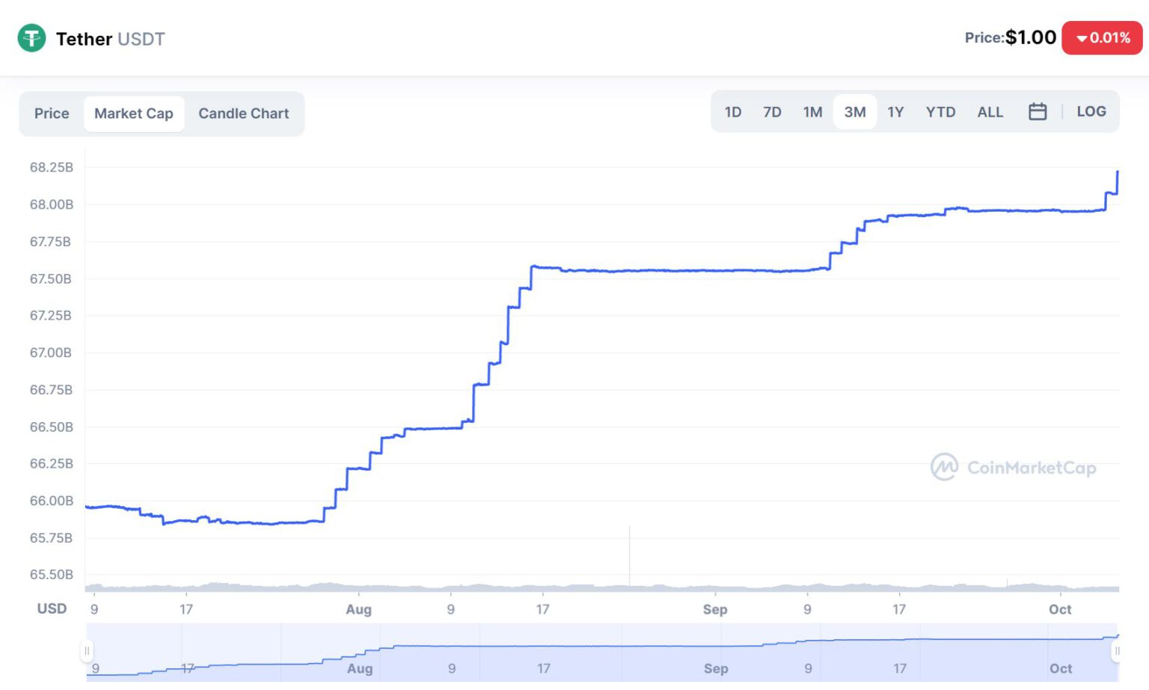
Task: Open the Candle Chart view
Action: [x=243, y=114]
